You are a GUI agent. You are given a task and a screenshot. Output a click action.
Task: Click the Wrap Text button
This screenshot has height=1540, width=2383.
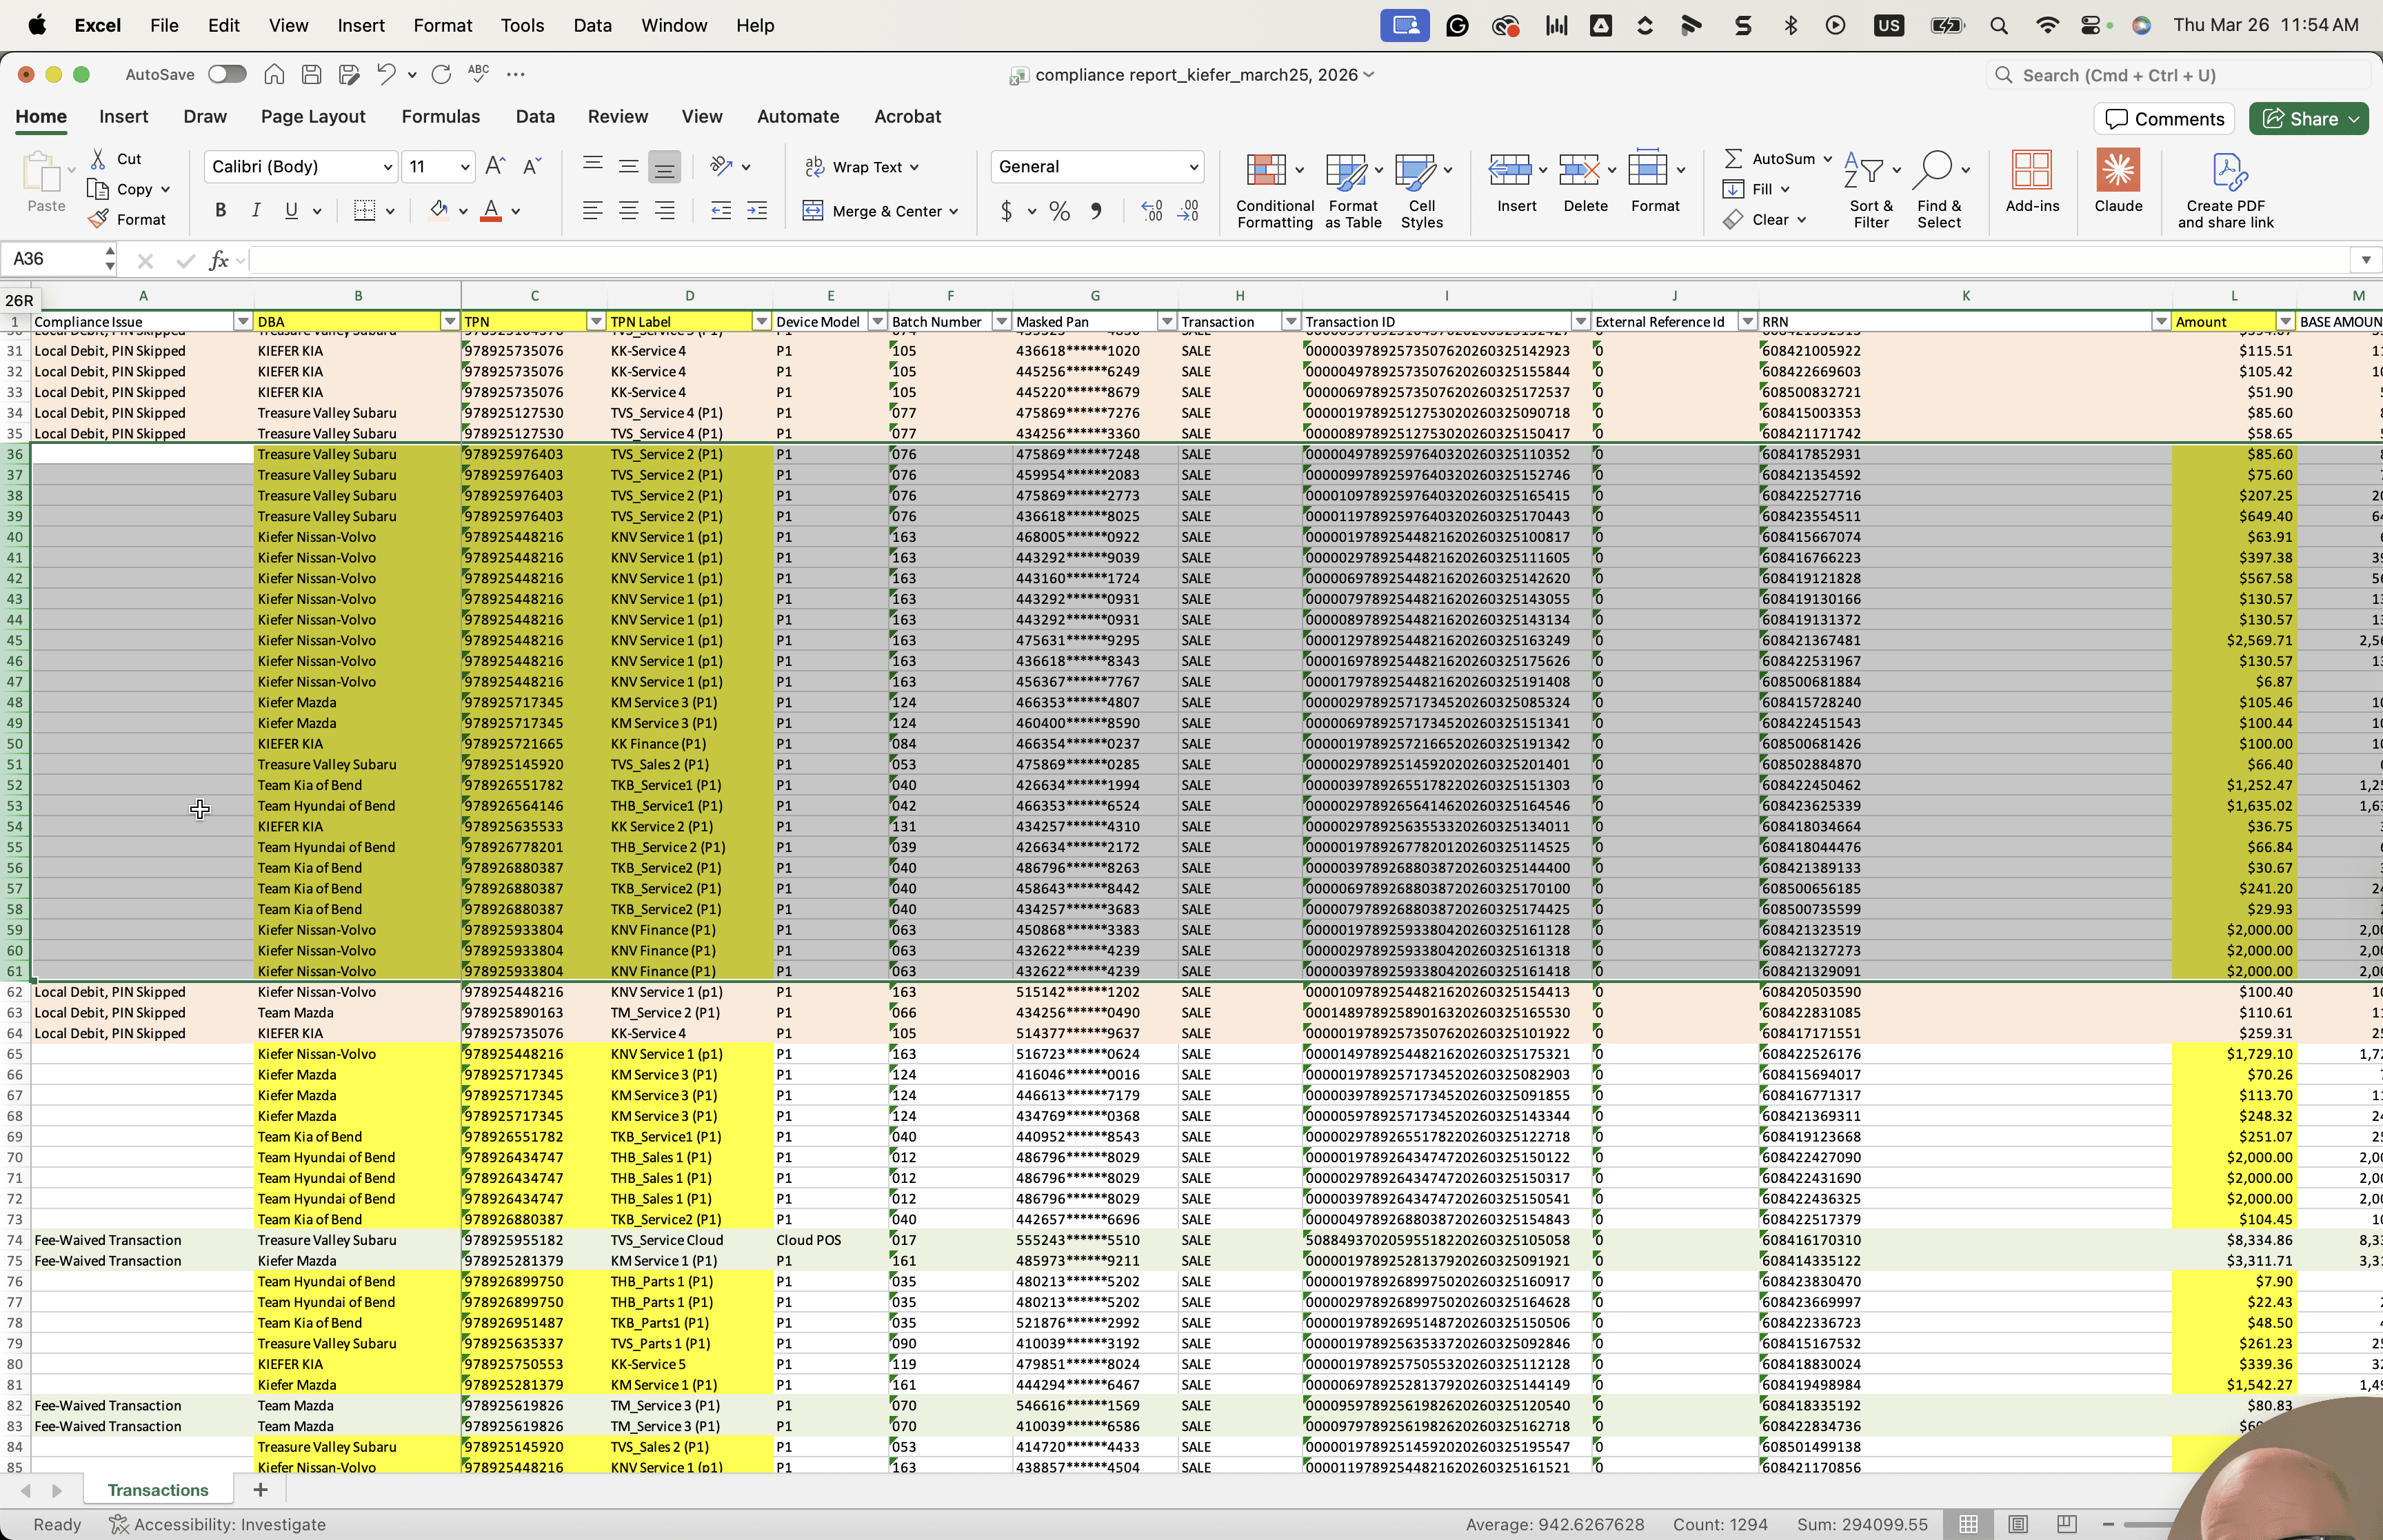click(x=862, y=167)
